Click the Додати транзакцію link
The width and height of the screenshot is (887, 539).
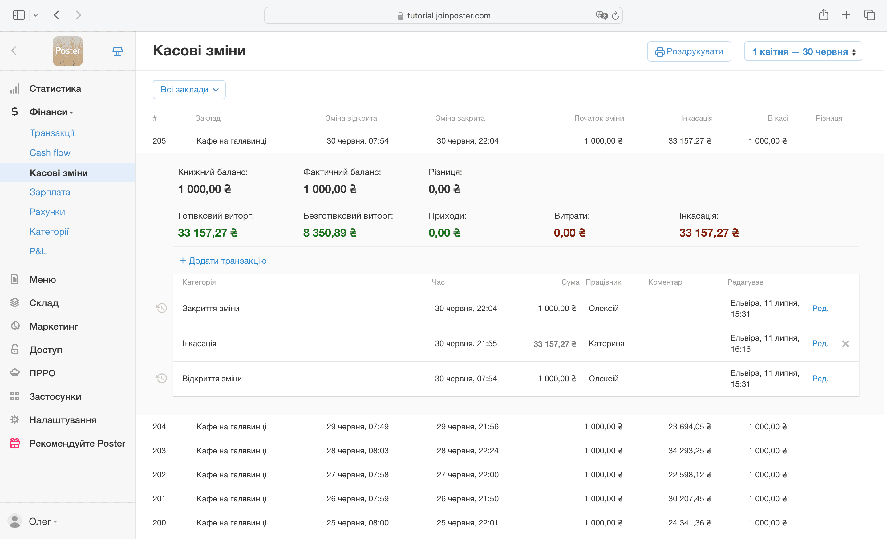[x=223, y=261]
